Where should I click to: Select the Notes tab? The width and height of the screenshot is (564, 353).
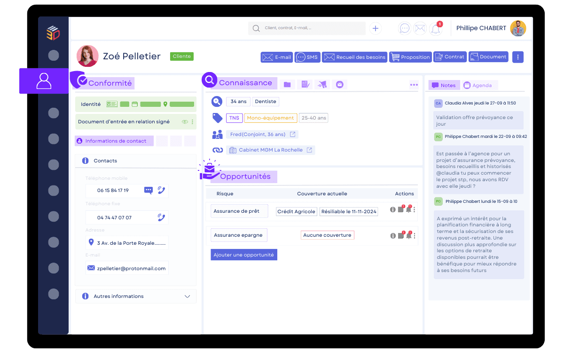coord(444,85)
